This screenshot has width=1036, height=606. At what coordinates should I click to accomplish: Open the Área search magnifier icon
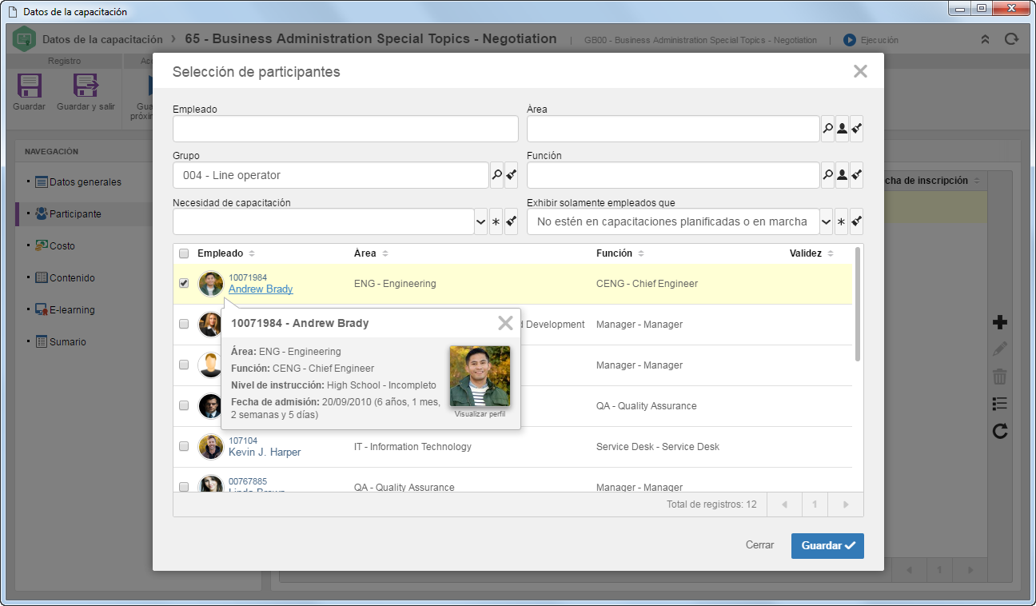coord(827,129)
